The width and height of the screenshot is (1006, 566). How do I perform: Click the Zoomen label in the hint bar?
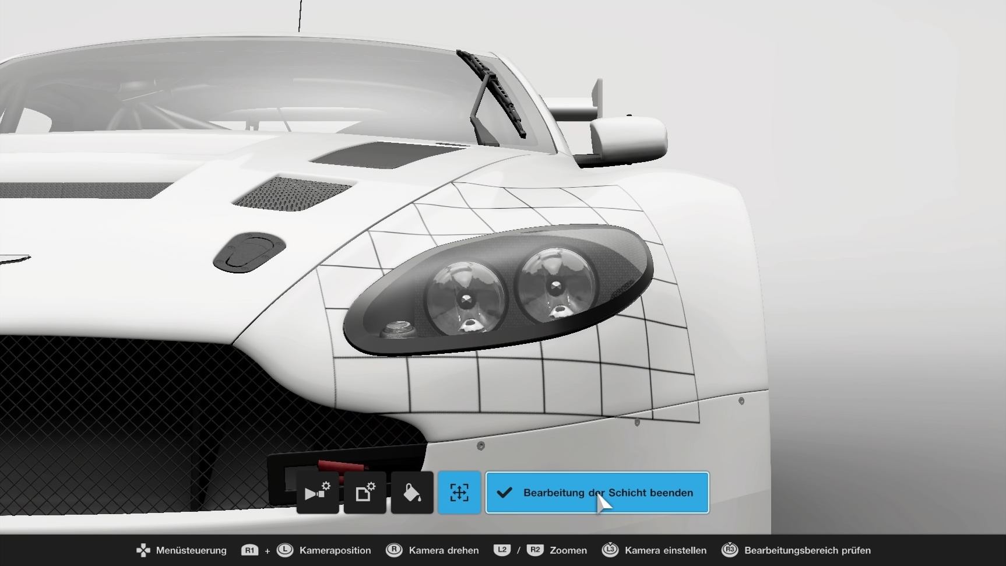click(568, 550)
